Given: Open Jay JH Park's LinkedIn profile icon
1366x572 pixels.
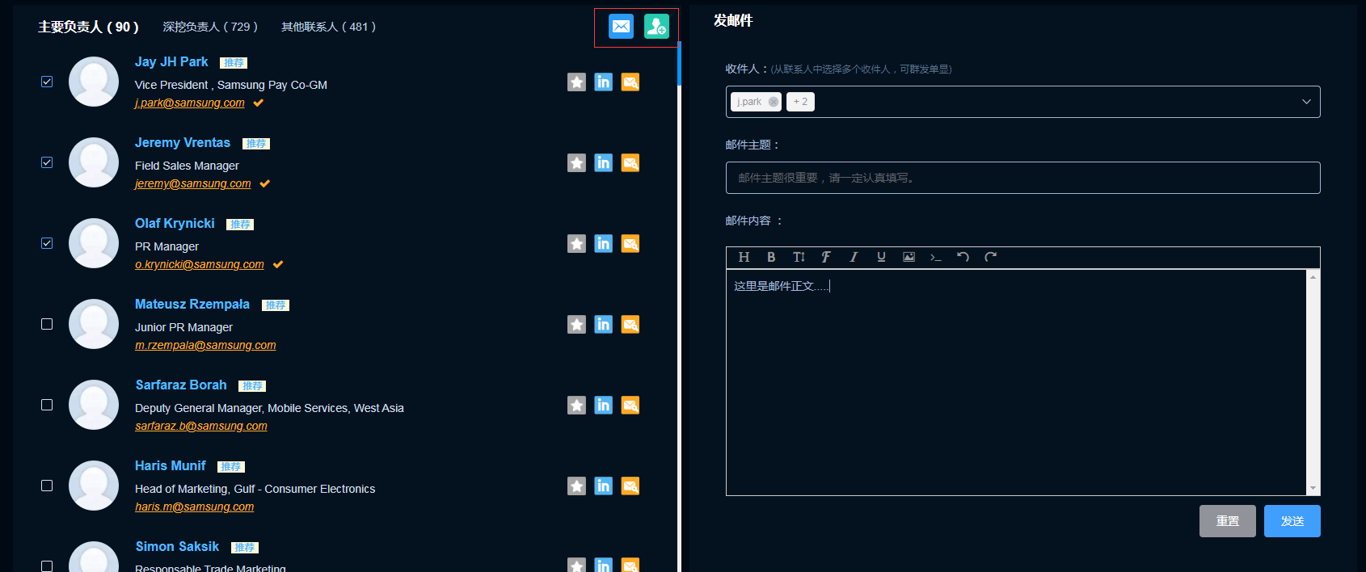Looking at the screenshot, I should click(x=603, y=82).
